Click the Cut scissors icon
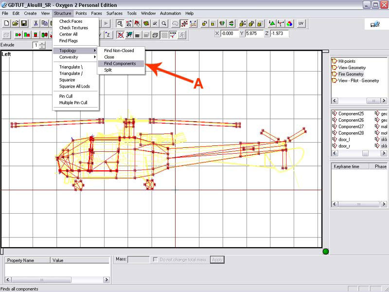The width and height of the screenshot is (389, 292). [x=35, y=23]
